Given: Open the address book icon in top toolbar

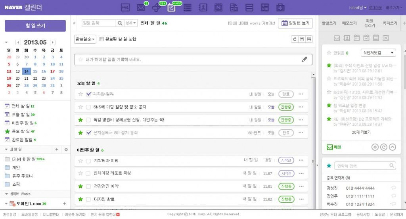Looking at the screenshot, I should (x=203, y=8).
